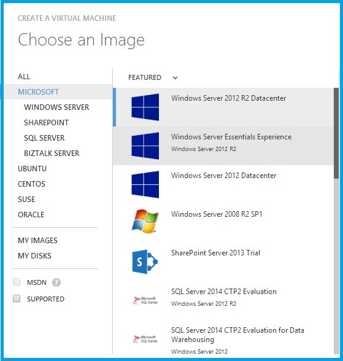This screenshot has width=343, height=361.
Task: Click 'Windows Server 2012 R2' subtitle under Essentials Experience
Action: pos(204,149)
